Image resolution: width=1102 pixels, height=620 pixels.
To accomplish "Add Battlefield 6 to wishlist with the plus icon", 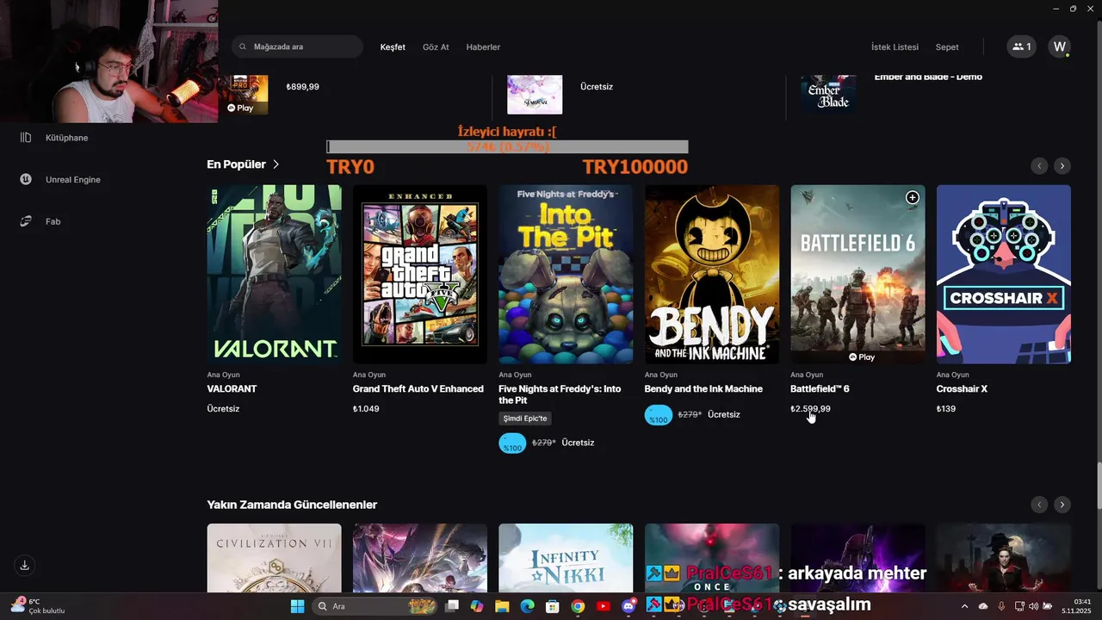I will [912, 198].
